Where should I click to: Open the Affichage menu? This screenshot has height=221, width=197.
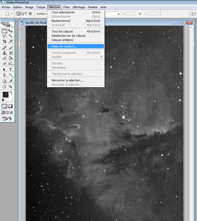(x=78, y=7)
